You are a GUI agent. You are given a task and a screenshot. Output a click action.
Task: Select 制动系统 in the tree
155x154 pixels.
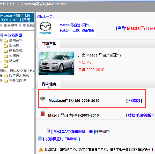[x=16, y=51]
